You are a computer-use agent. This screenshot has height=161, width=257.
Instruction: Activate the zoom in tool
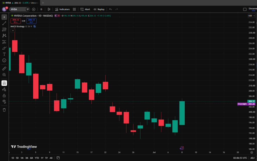pyautogui.click(x=4, y=75)
